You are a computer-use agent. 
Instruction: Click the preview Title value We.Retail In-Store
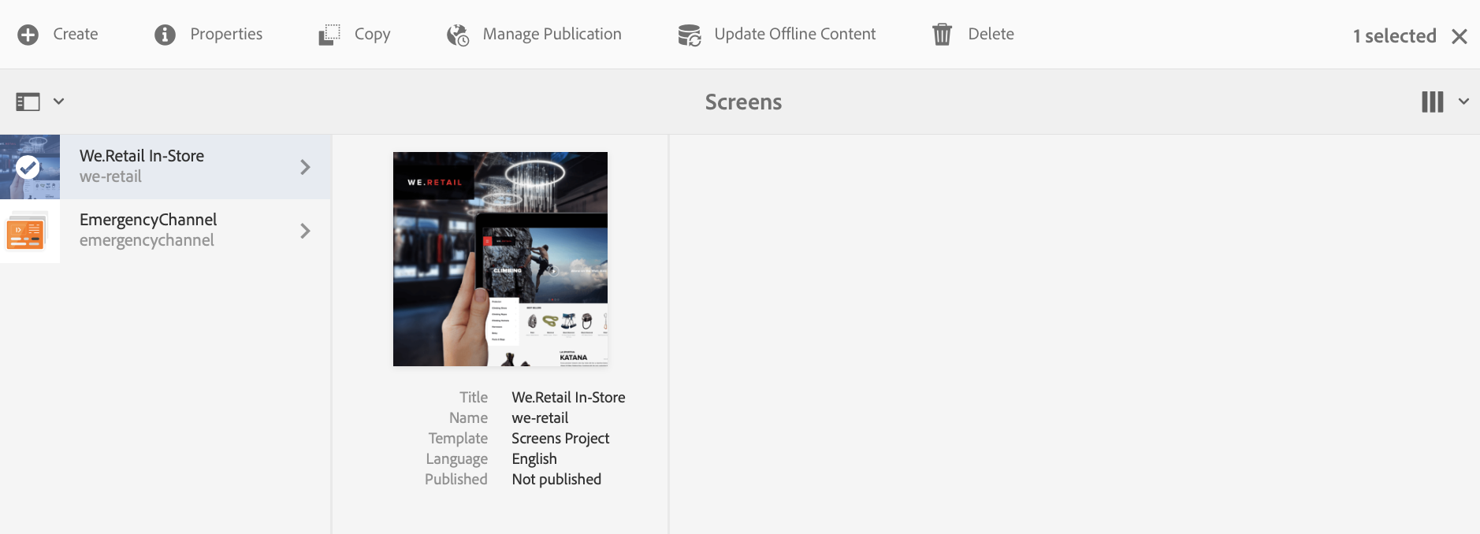click(568, 397)
